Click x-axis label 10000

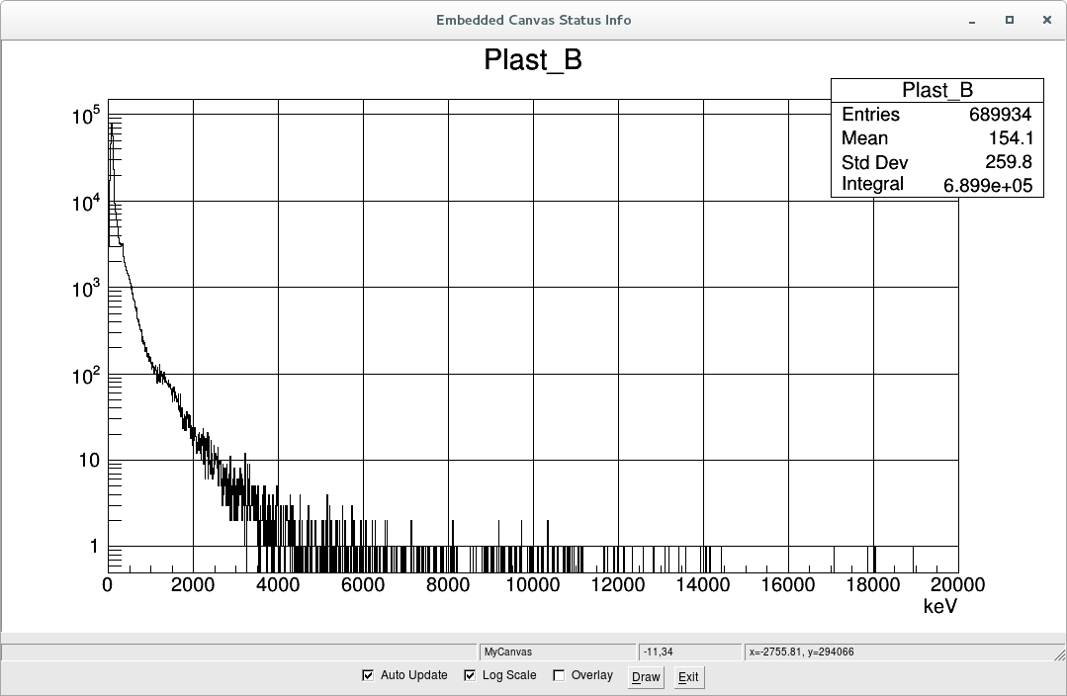533,585
